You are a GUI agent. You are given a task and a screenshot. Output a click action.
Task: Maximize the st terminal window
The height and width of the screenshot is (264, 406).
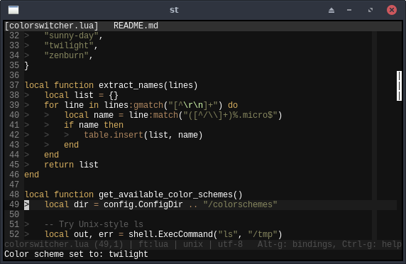pyautogui.click(x=371, y=10)
